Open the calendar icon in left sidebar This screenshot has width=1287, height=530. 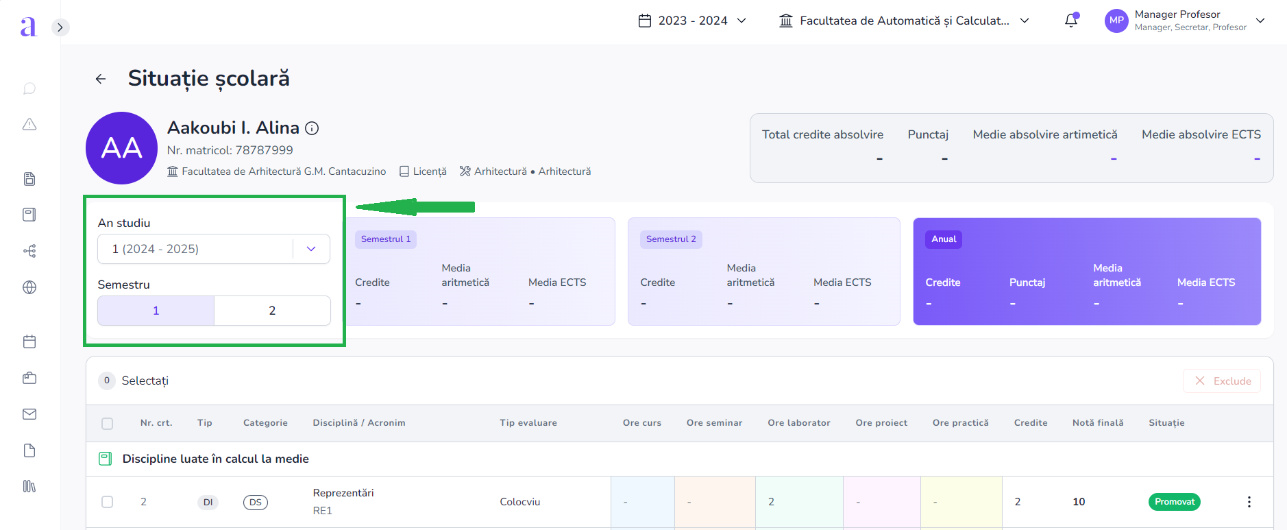(x=29, y=341)
